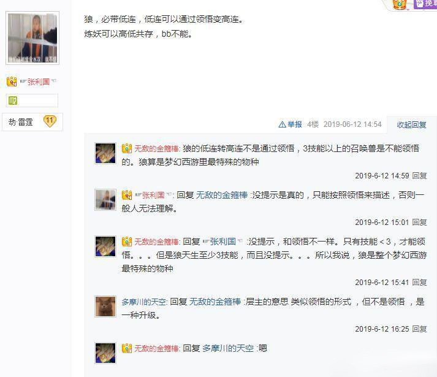
Task: Click the crown icon beside left-sidebar 张利国
Action: click(x=12, y=82)
